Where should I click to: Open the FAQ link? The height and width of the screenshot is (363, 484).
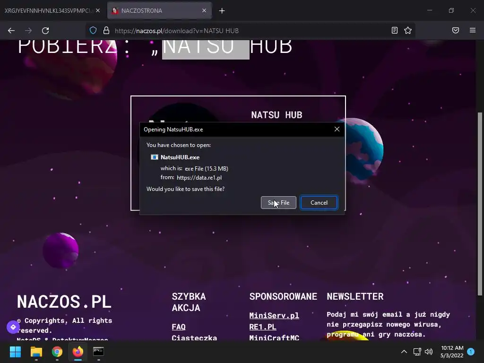click(x=179, y=327)
